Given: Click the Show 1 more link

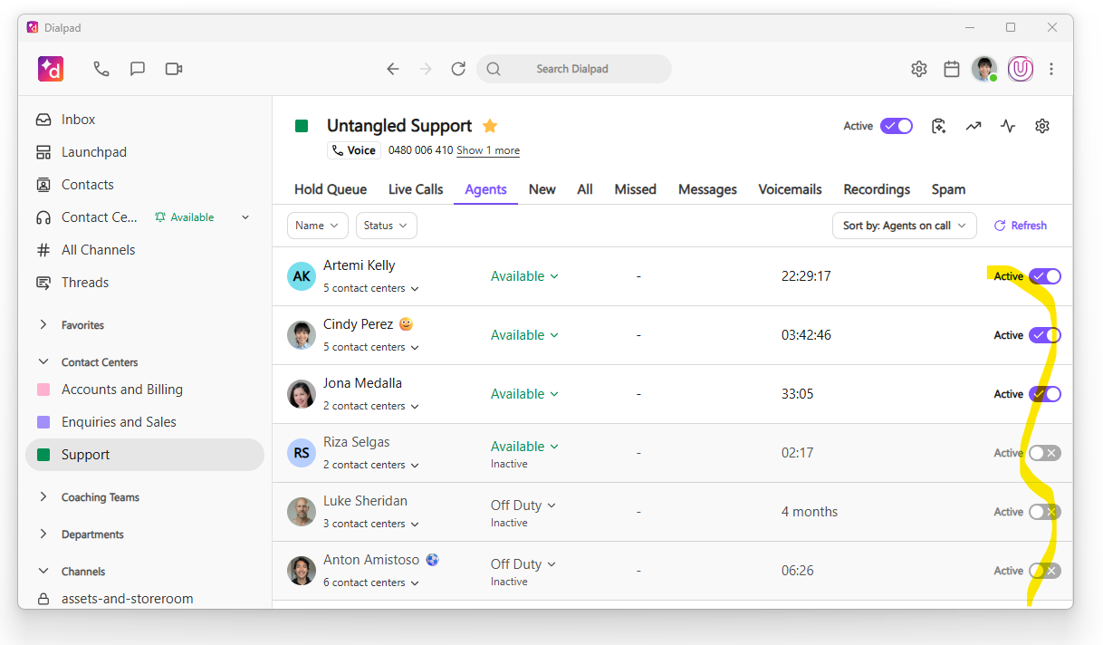Looking at the screenshot, I should click(488, 150).
